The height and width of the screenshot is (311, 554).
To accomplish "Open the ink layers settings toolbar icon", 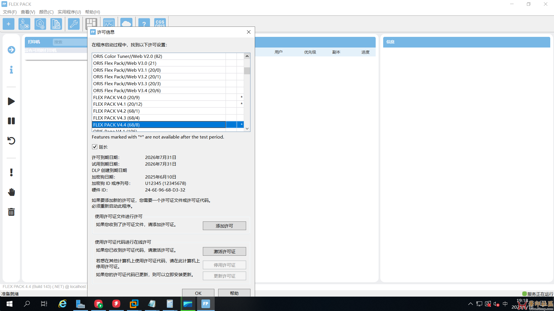I will pos(24,24).
